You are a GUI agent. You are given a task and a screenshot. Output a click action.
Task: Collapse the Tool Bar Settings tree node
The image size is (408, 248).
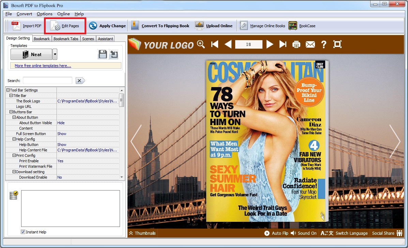pos(8,90)
